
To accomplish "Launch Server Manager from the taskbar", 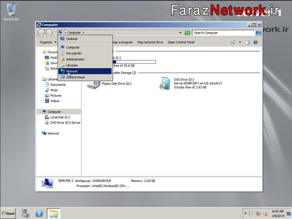I will click(x=25, y=214).
